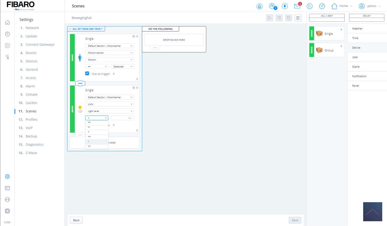Open the ALL OF THESE ARE TRUE dropdown

pos(86,29)
